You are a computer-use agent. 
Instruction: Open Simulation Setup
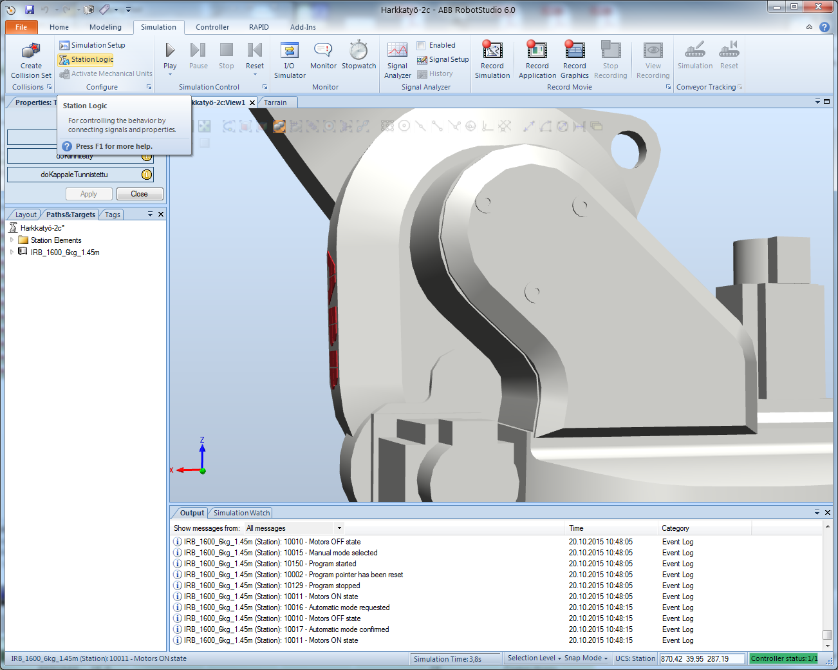click(x=92, y=45)
